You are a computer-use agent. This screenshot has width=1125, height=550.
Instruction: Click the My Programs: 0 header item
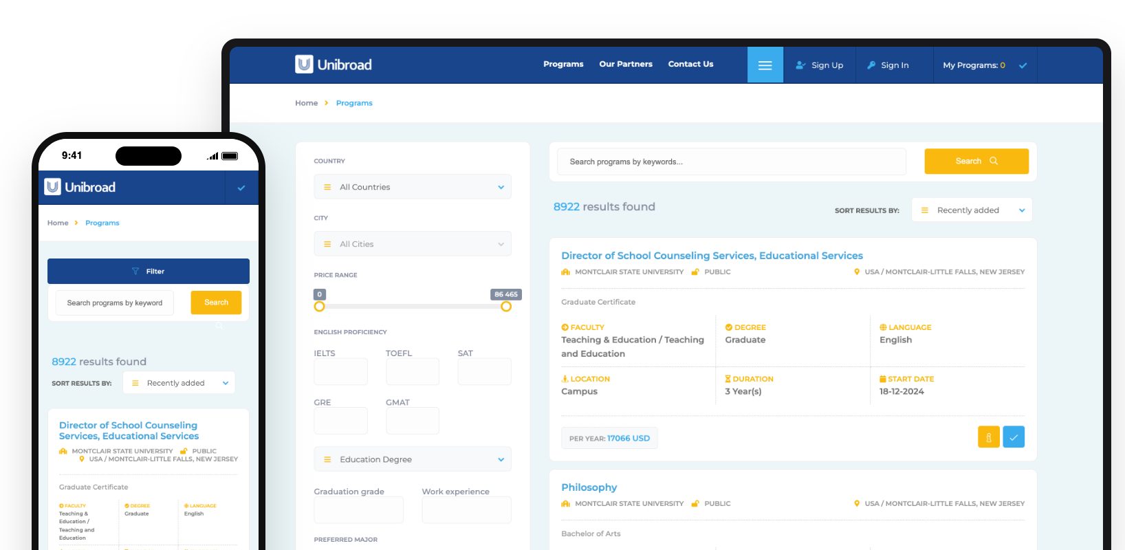pos(974,65)
